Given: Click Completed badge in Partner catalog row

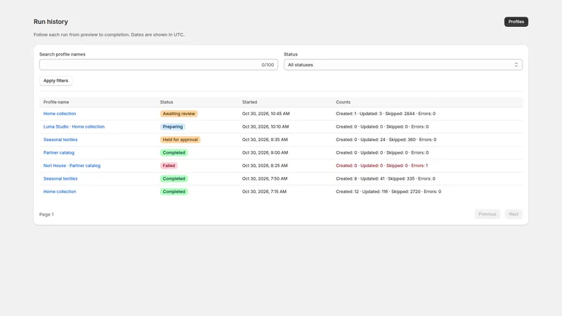Looking at the screenshot, I should point(174,152).
